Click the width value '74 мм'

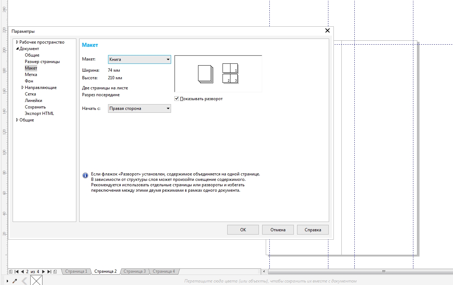pos(114,70)
